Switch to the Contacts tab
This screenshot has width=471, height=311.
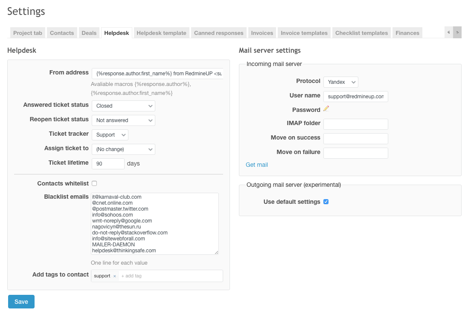[x=61, y=32]
